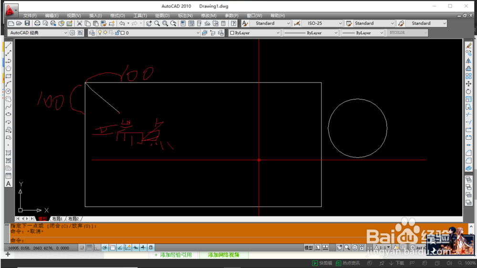Choose the Polygon tool

point(9,68)
